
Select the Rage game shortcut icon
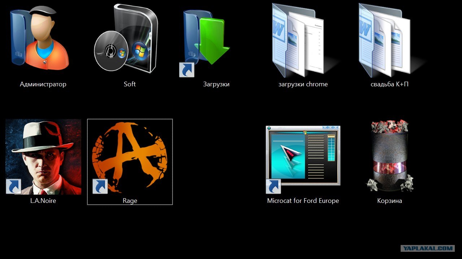pyautogui.click(x=130, y=158)
